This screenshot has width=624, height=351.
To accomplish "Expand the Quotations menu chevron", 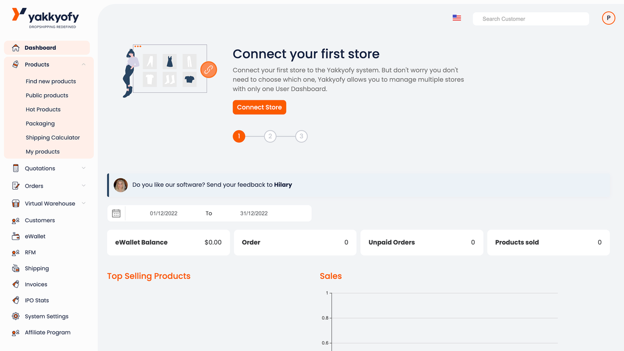I will [x=84, y=168].
